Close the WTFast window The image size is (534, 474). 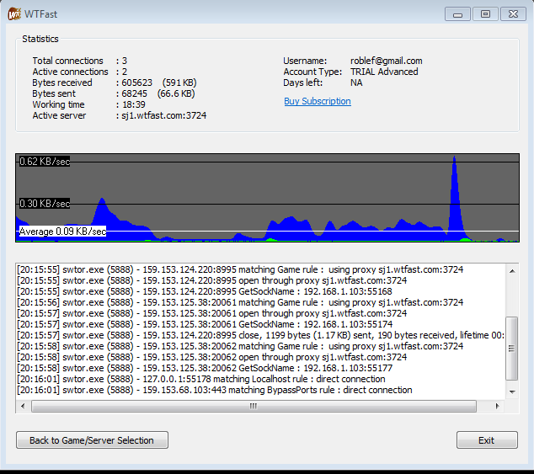click(513, 14)
